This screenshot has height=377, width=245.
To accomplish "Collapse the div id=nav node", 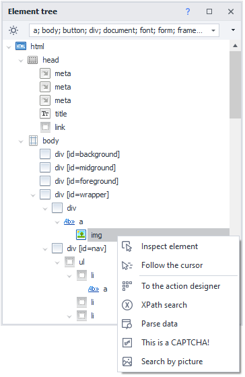I will [45, 249].
